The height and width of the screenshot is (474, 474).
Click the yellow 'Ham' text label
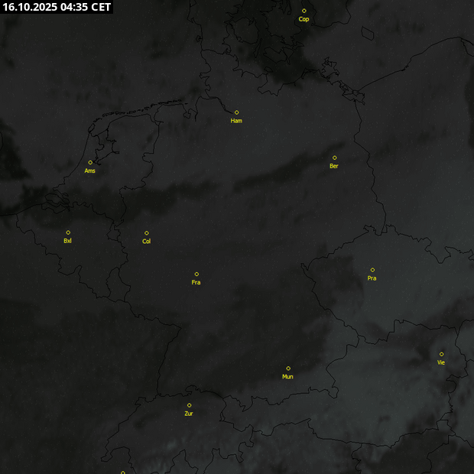pos(236,121)
